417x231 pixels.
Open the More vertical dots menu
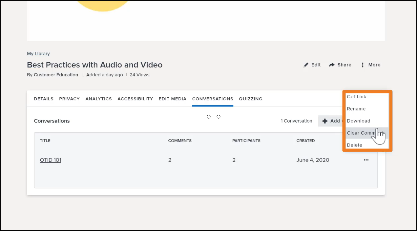[x=363, y=65]
